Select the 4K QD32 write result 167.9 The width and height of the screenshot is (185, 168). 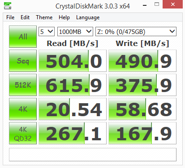[142, 133]
